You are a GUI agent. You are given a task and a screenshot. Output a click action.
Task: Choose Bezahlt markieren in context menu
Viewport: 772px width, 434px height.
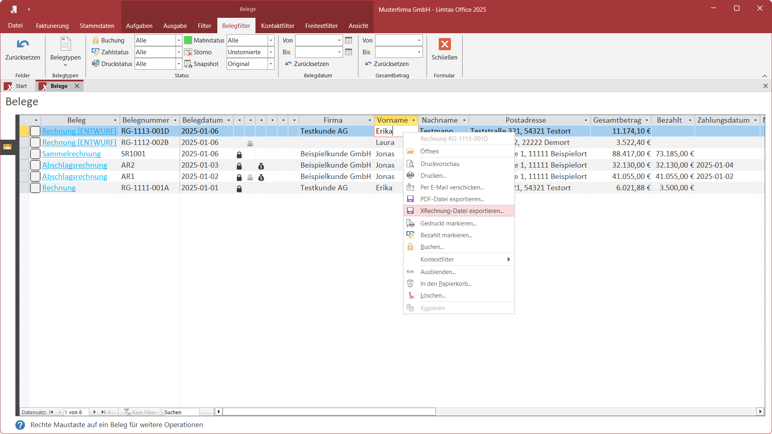pyautogui.click(x=459, y=235)
